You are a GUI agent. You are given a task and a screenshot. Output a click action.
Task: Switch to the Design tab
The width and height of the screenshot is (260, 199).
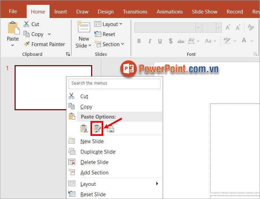tap(106, 11)
